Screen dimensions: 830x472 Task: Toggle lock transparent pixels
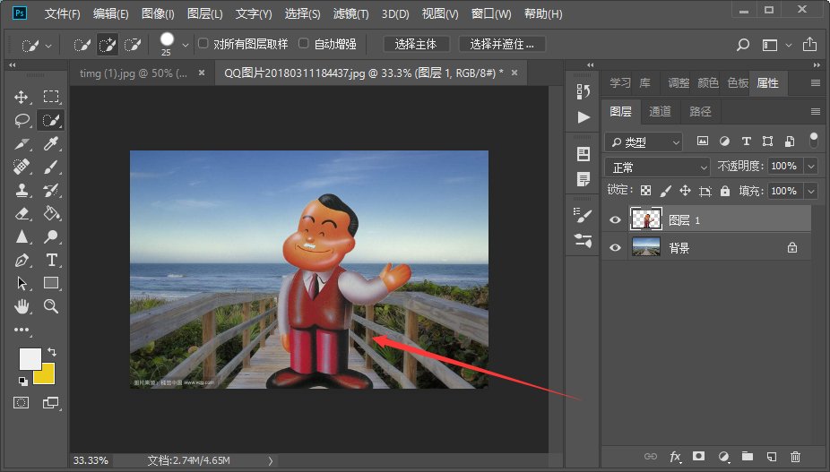(645, 191)
